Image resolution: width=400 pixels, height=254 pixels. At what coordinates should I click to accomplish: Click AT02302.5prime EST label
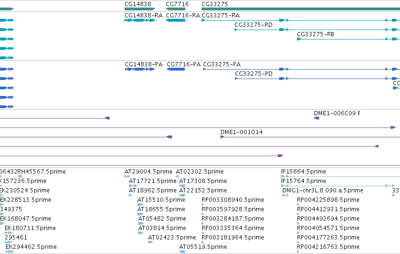coord(200,172)
